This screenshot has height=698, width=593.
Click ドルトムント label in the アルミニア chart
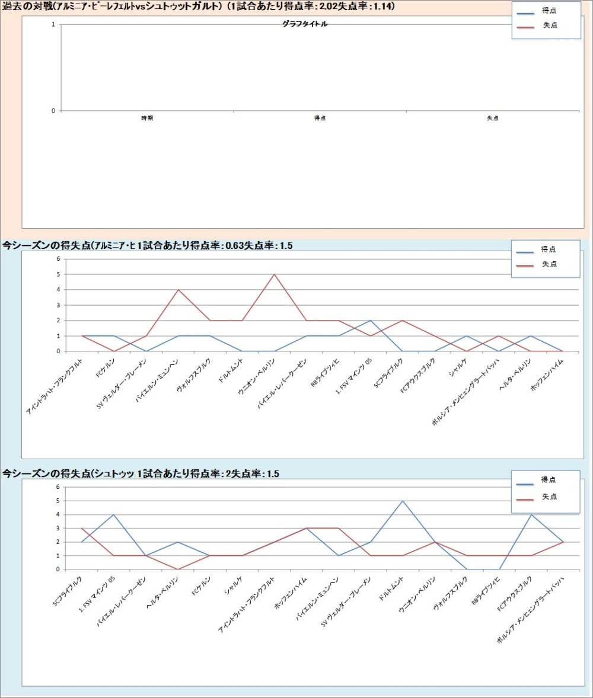click(x=231, y=370)
